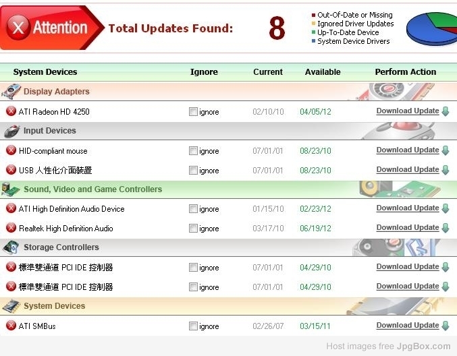Click green download arrow for Realtek High Definition Audio
Image resolution: width=457 pixels, height=356 pixels.
point(446,228)
